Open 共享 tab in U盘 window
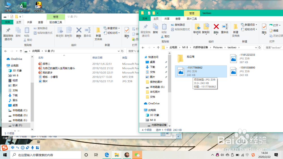 pyautogui.click(x=30, y=22)
